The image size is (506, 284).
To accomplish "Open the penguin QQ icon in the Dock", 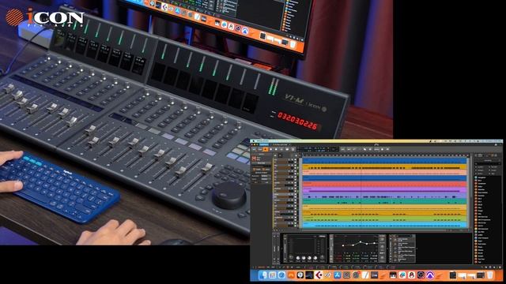I will click(411, 275).
